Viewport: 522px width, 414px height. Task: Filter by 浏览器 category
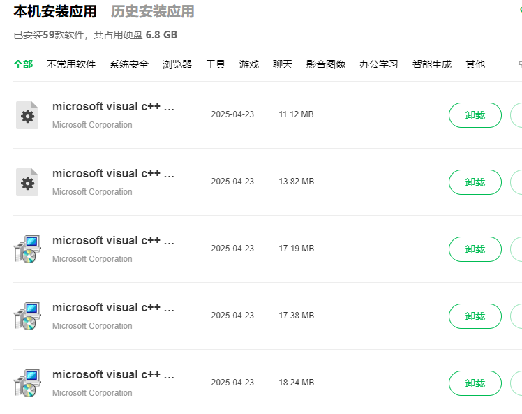pyautogui.click(x=177, y=64)
